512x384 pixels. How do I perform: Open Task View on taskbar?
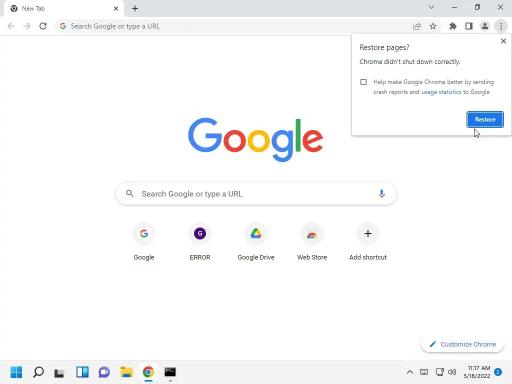click(60, 372)
